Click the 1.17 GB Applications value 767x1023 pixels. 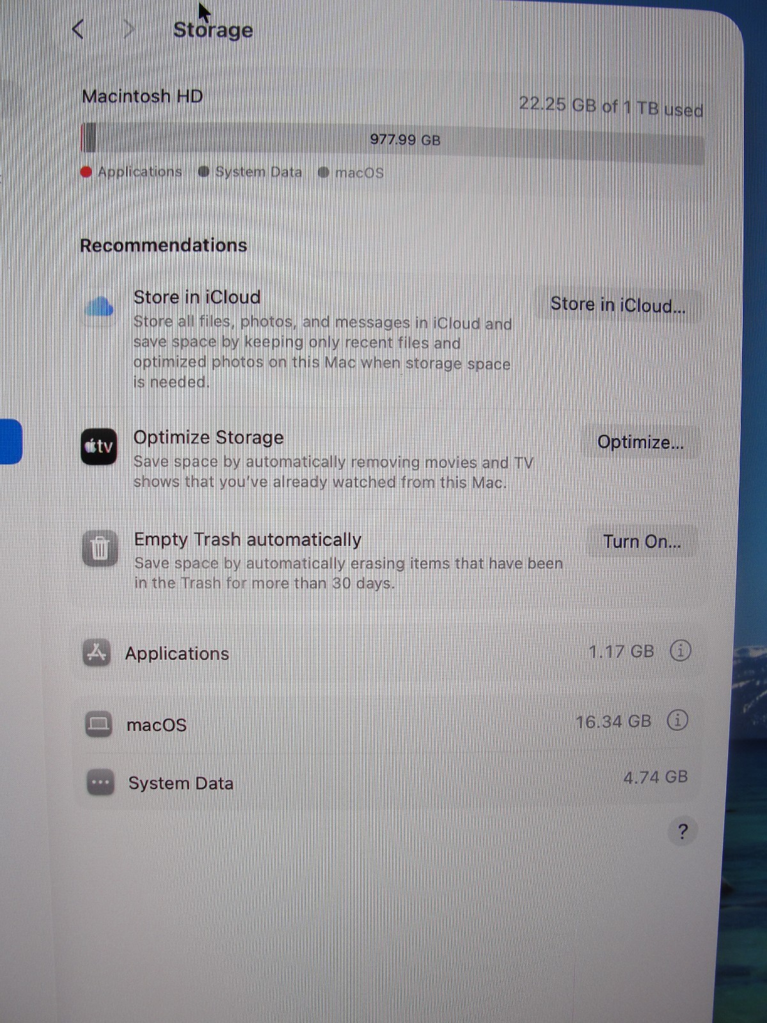tap(621, 652)
